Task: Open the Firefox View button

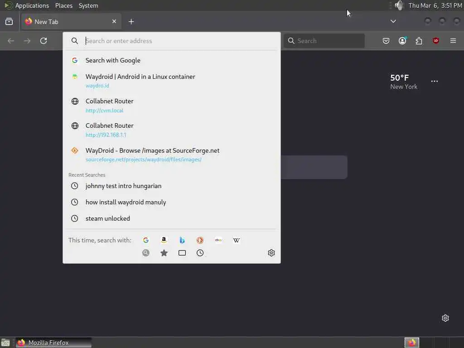Action: click(x=9, y=22)
